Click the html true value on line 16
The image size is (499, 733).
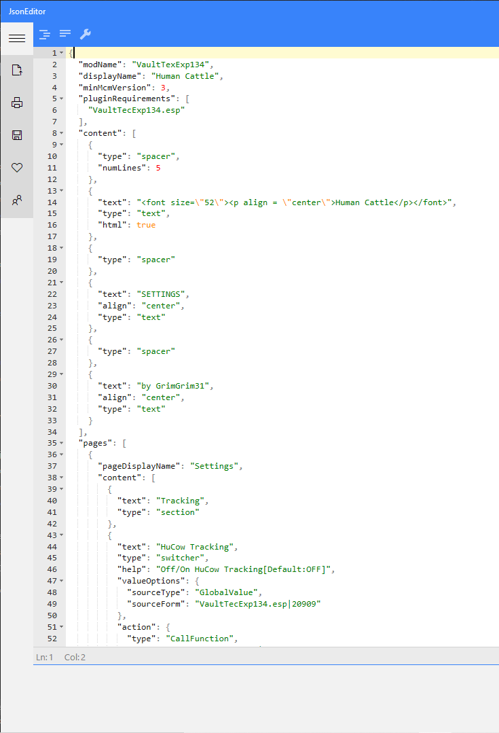click(x=146, y=225)
